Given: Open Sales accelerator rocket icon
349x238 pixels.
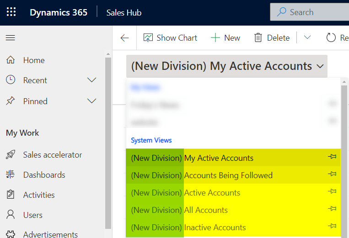Looking at the screenshot, I should point(11,155).
